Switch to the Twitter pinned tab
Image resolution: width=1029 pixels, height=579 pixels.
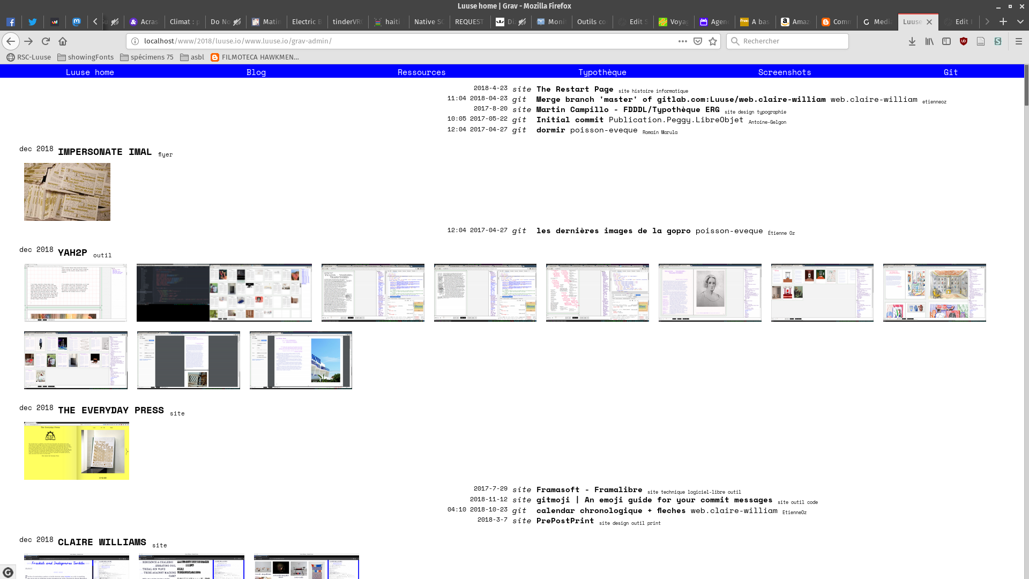pyautogui.click(x=33, y=22)
